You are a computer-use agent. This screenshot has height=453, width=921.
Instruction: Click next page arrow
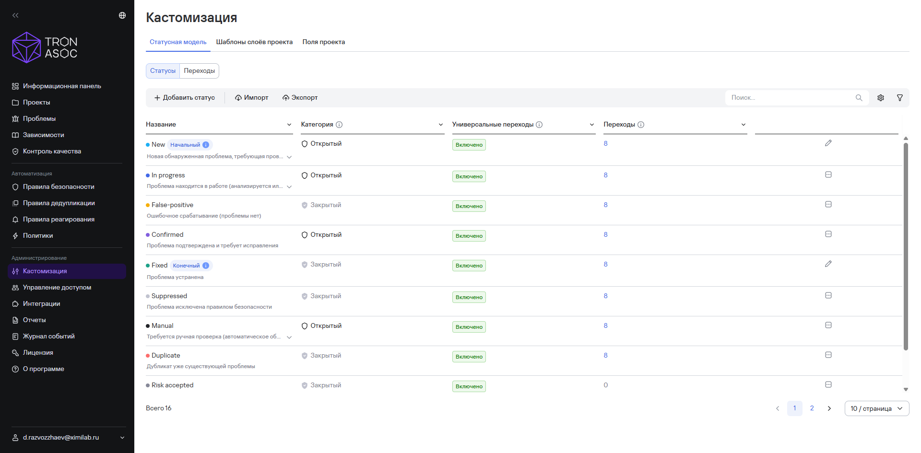tap(829, 408)
